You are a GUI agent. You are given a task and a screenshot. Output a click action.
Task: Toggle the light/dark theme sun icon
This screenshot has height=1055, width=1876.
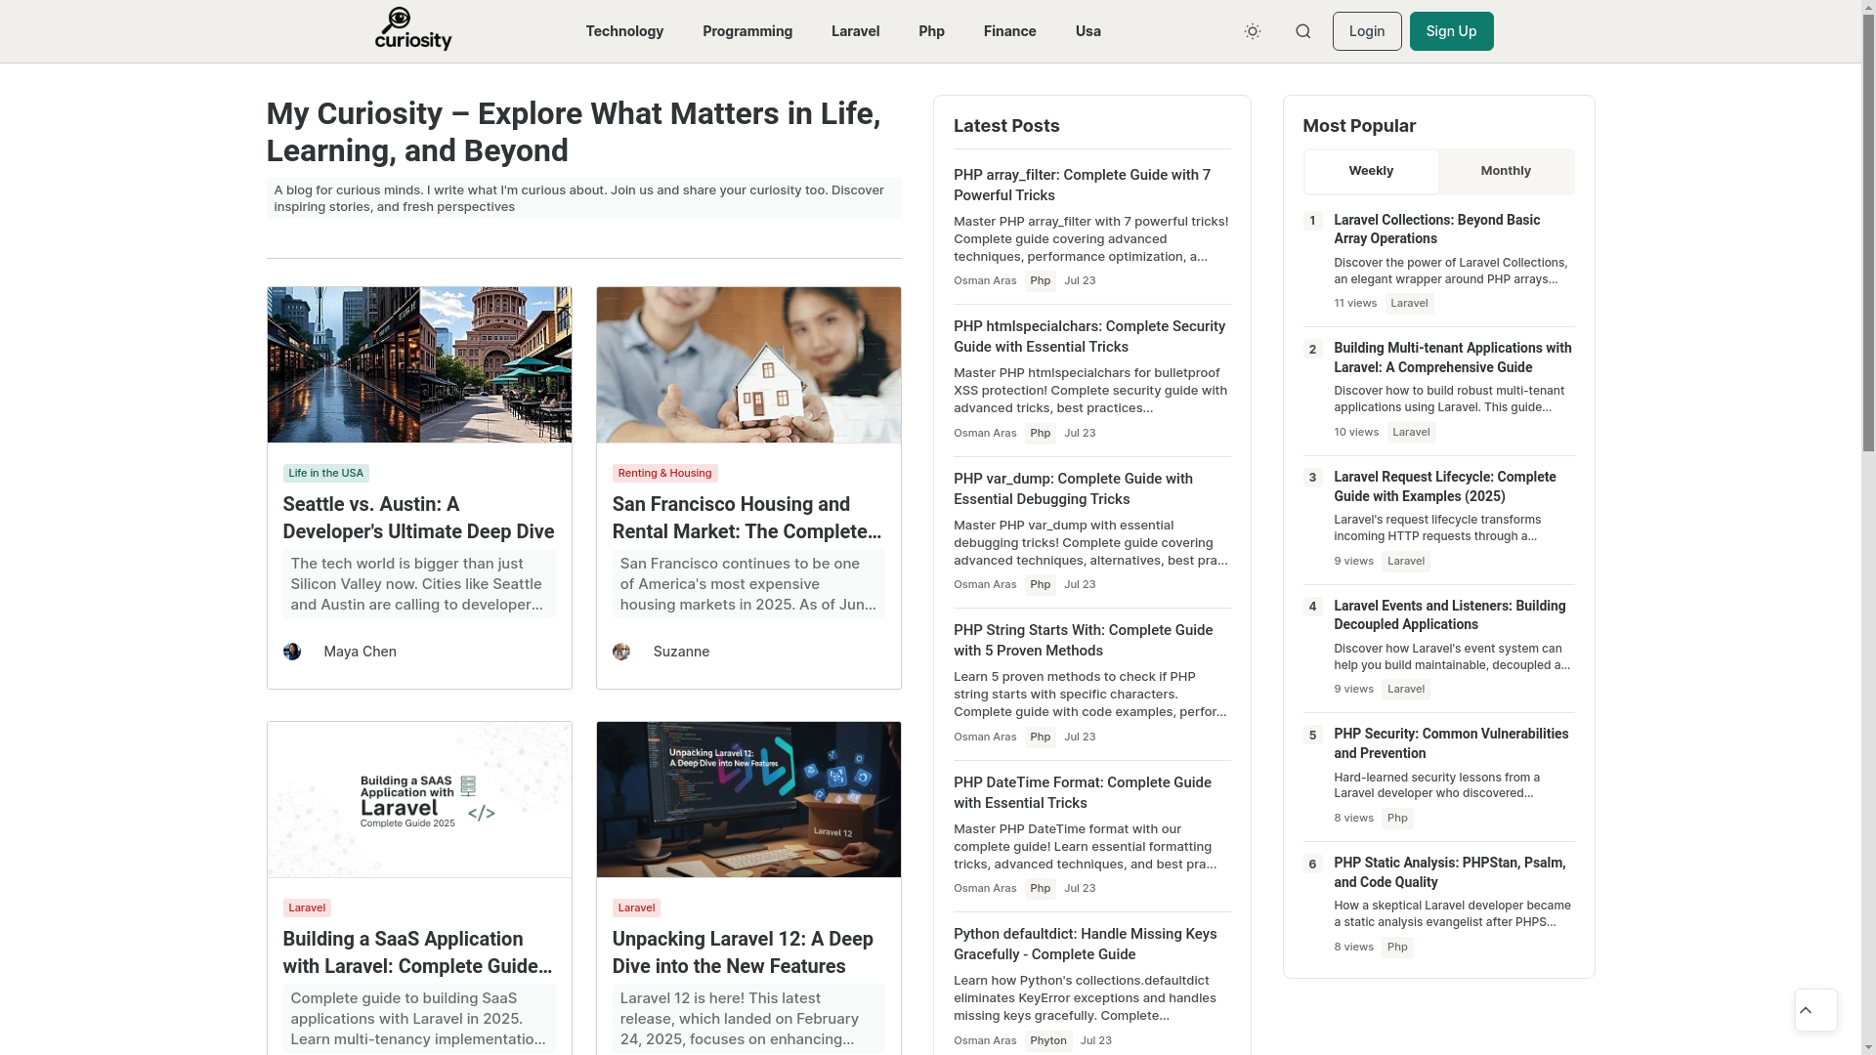pyautogui.click(x=1252, y=31)
